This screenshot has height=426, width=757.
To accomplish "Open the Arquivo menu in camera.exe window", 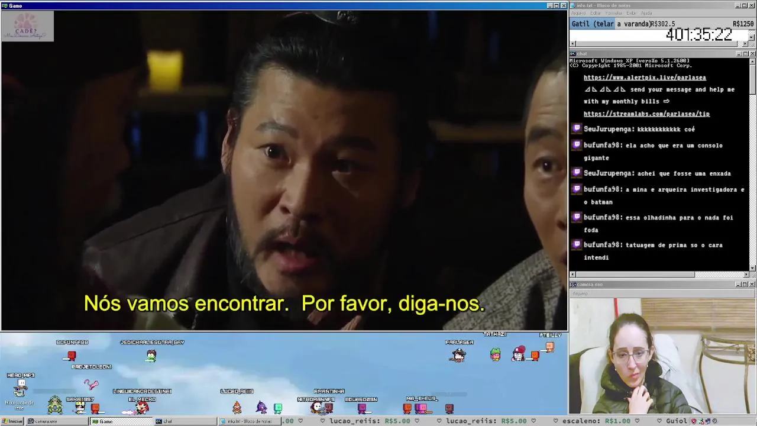I will (x=580, y=293).
